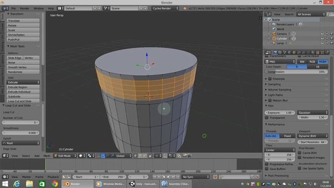The width and height of the screenshot is (334, 188).
Task: Open the Window menu
Action: click(39, 8)
